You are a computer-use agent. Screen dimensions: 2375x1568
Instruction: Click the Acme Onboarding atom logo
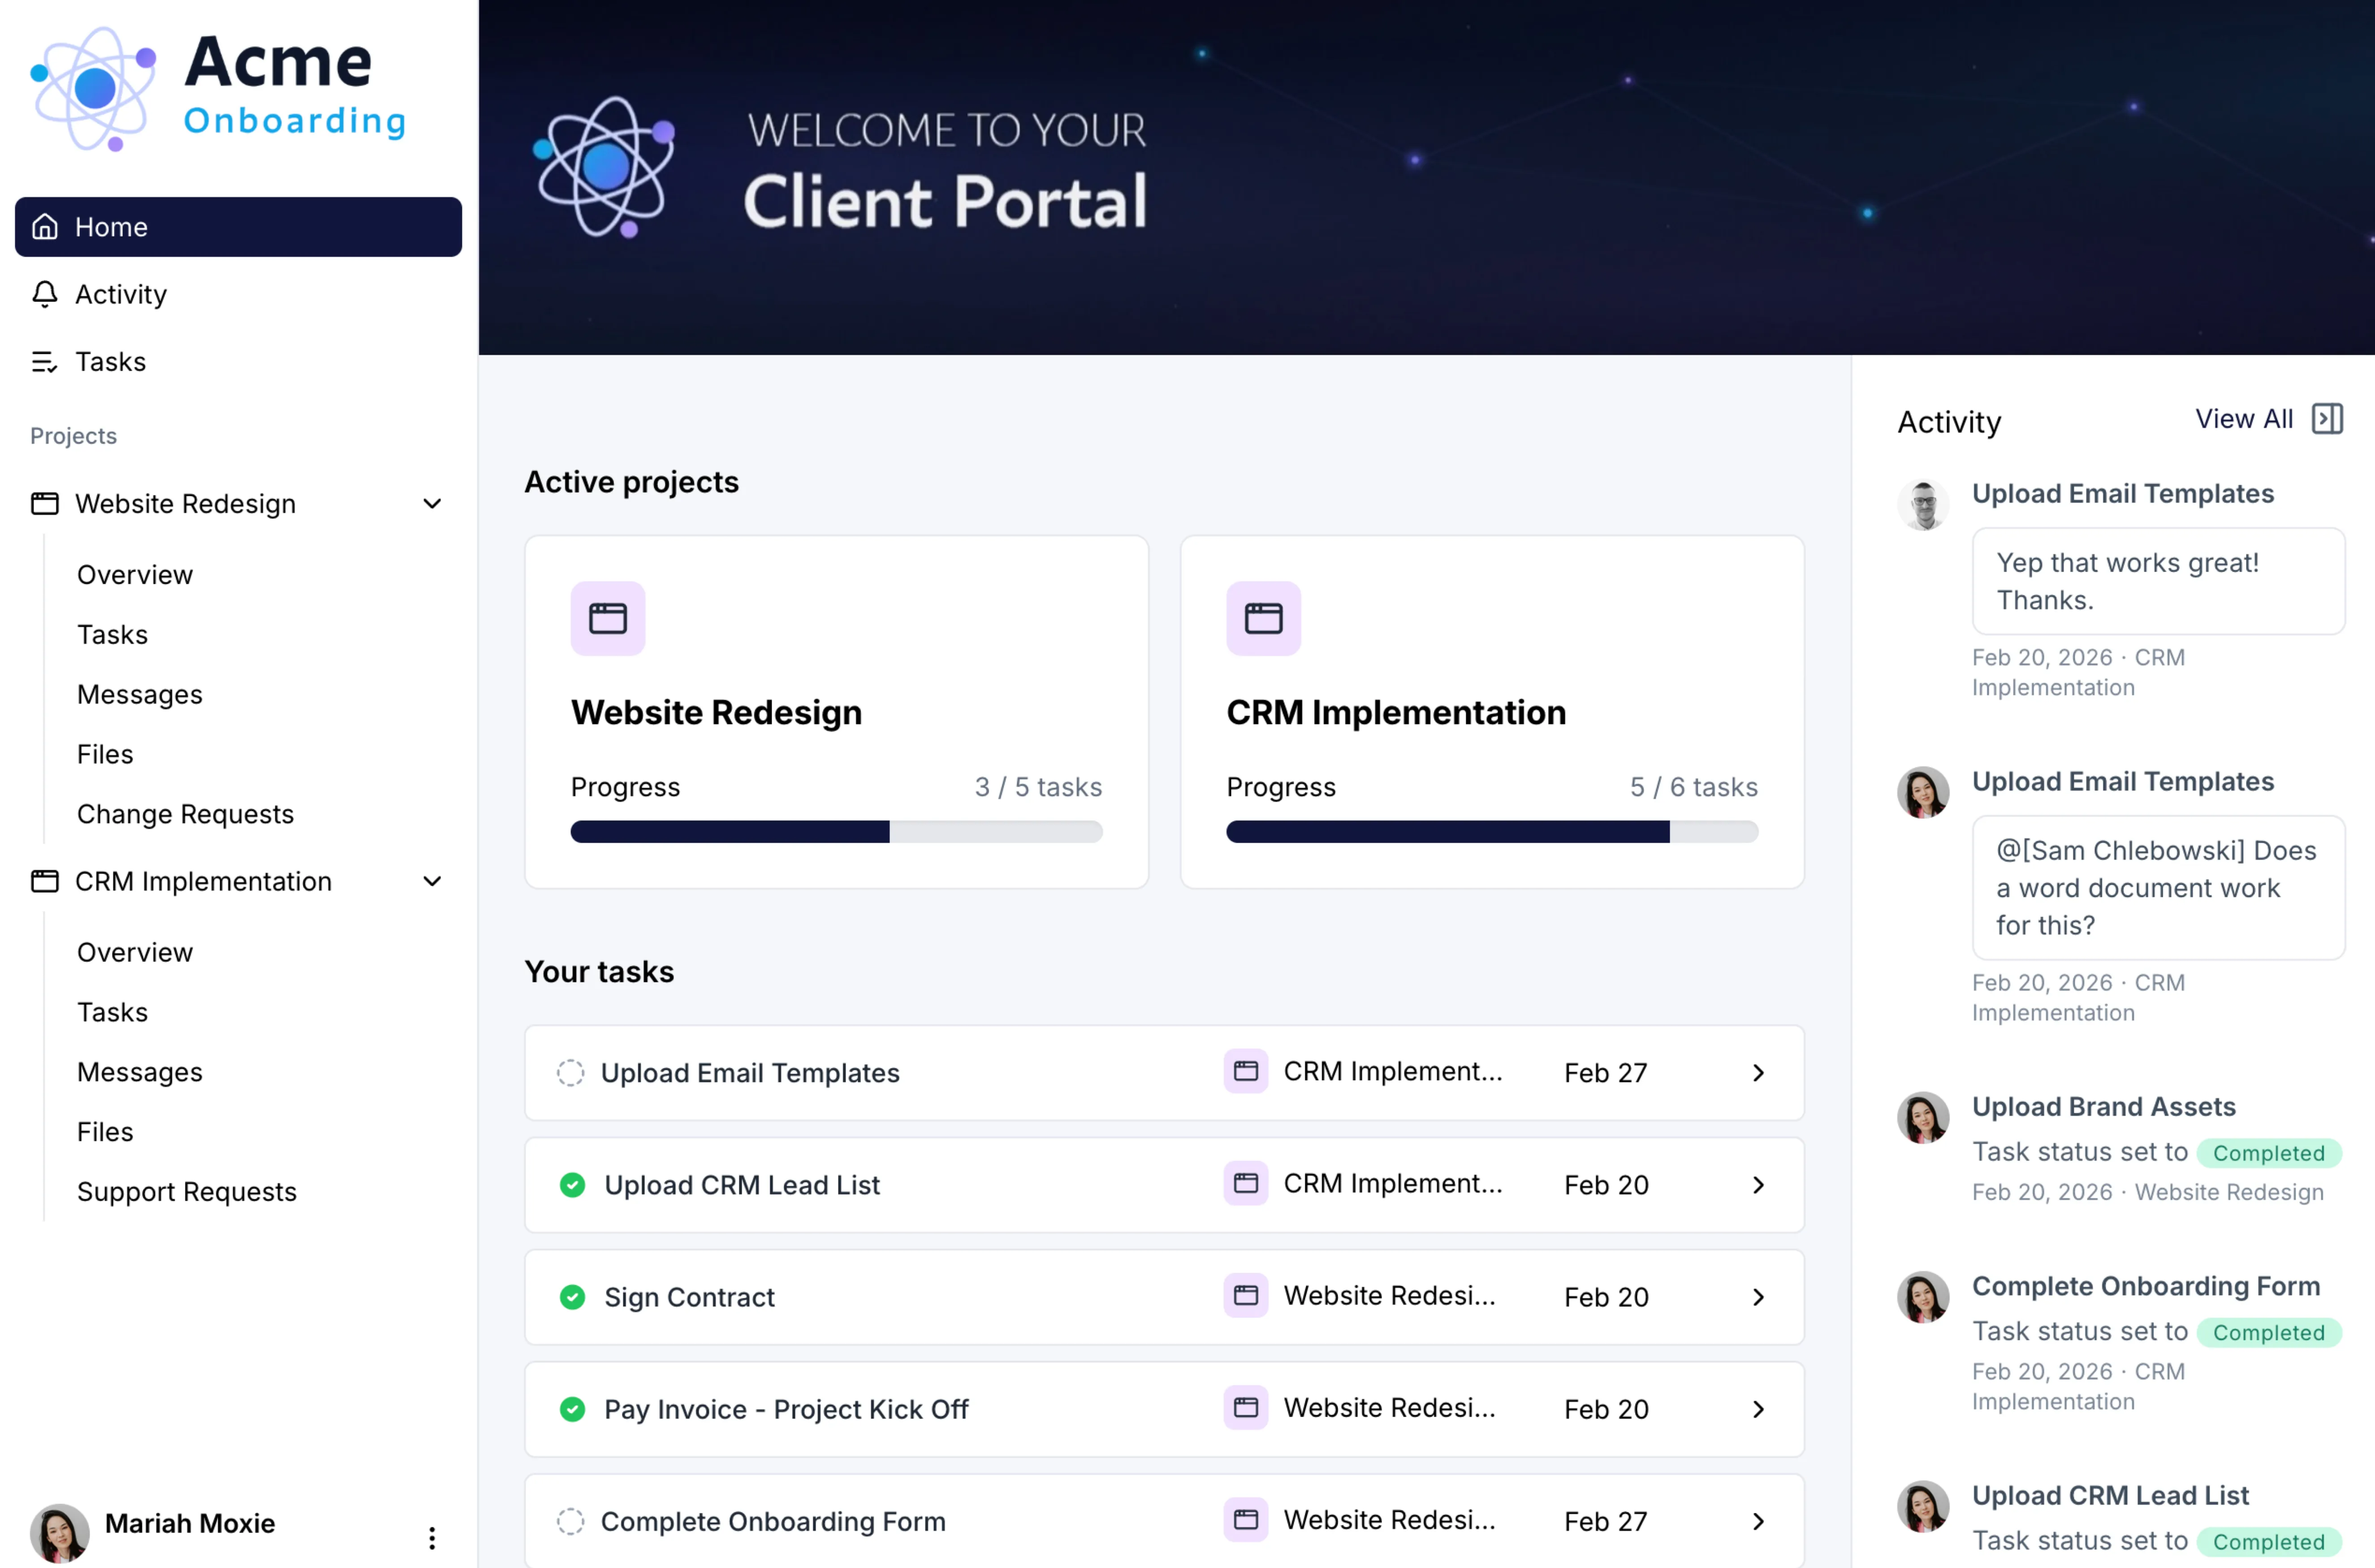94,88
